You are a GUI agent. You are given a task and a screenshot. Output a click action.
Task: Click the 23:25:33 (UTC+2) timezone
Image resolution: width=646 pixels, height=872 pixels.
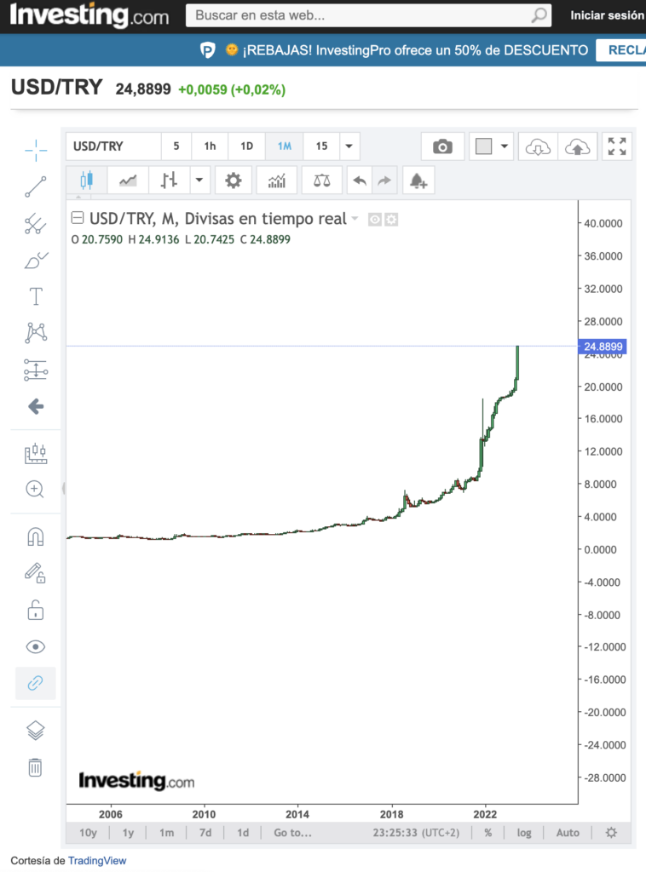(x=416, y=833)
